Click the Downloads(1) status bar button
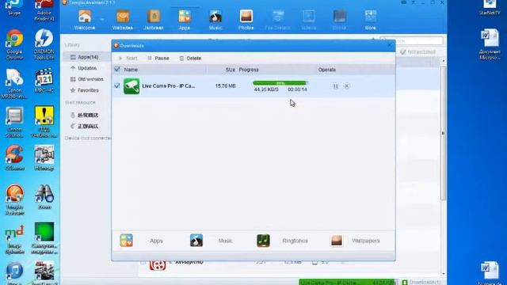The height and width of the screenshot is (285, 507). coord(421,282)
